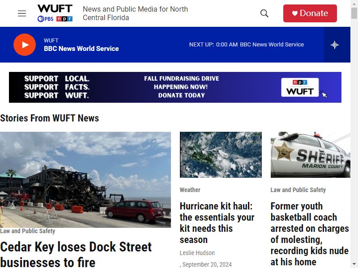Open the audio streams waveform icon
The height and width of the screenshot is (268, 358).
(334, 45)
